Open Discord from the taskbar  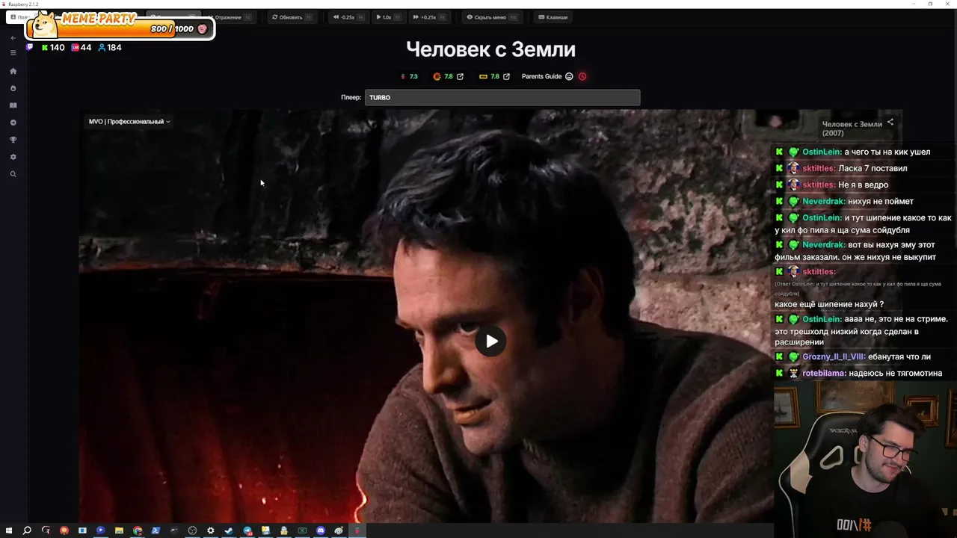[x=321, y=531]
